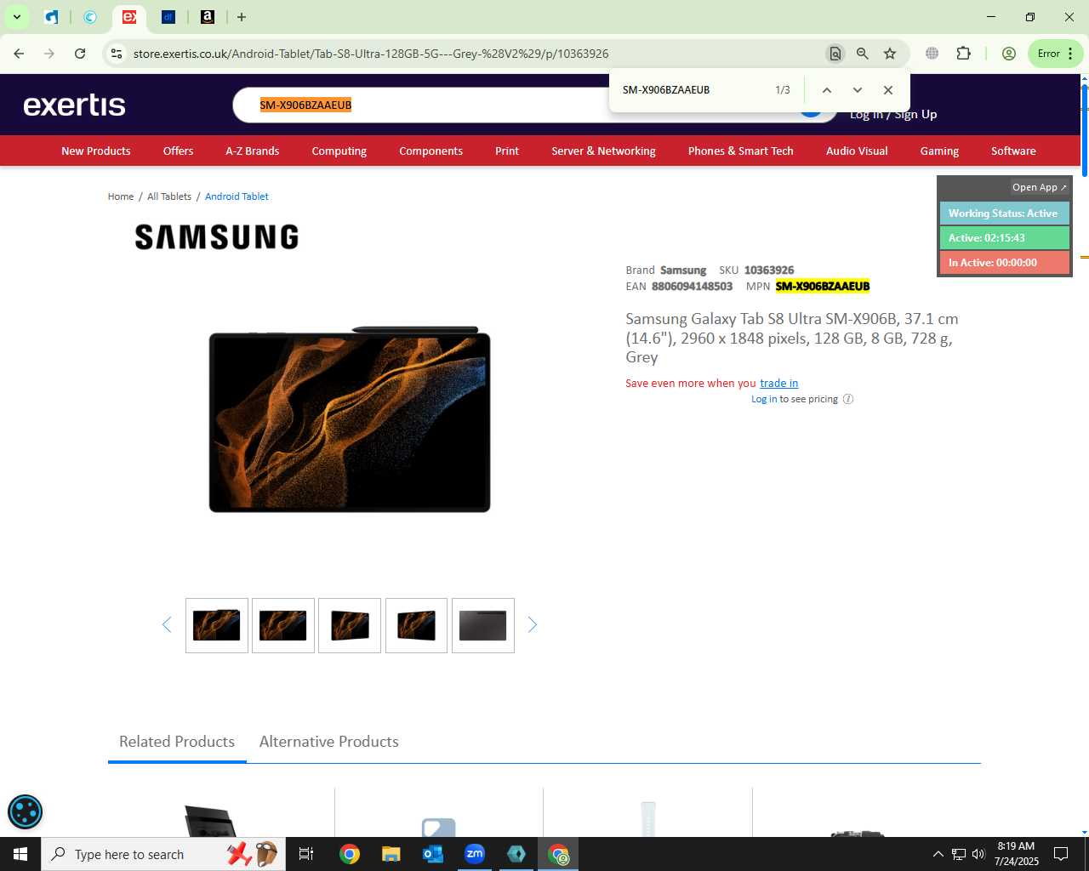Open site information icon in address bar

point(117,54)
